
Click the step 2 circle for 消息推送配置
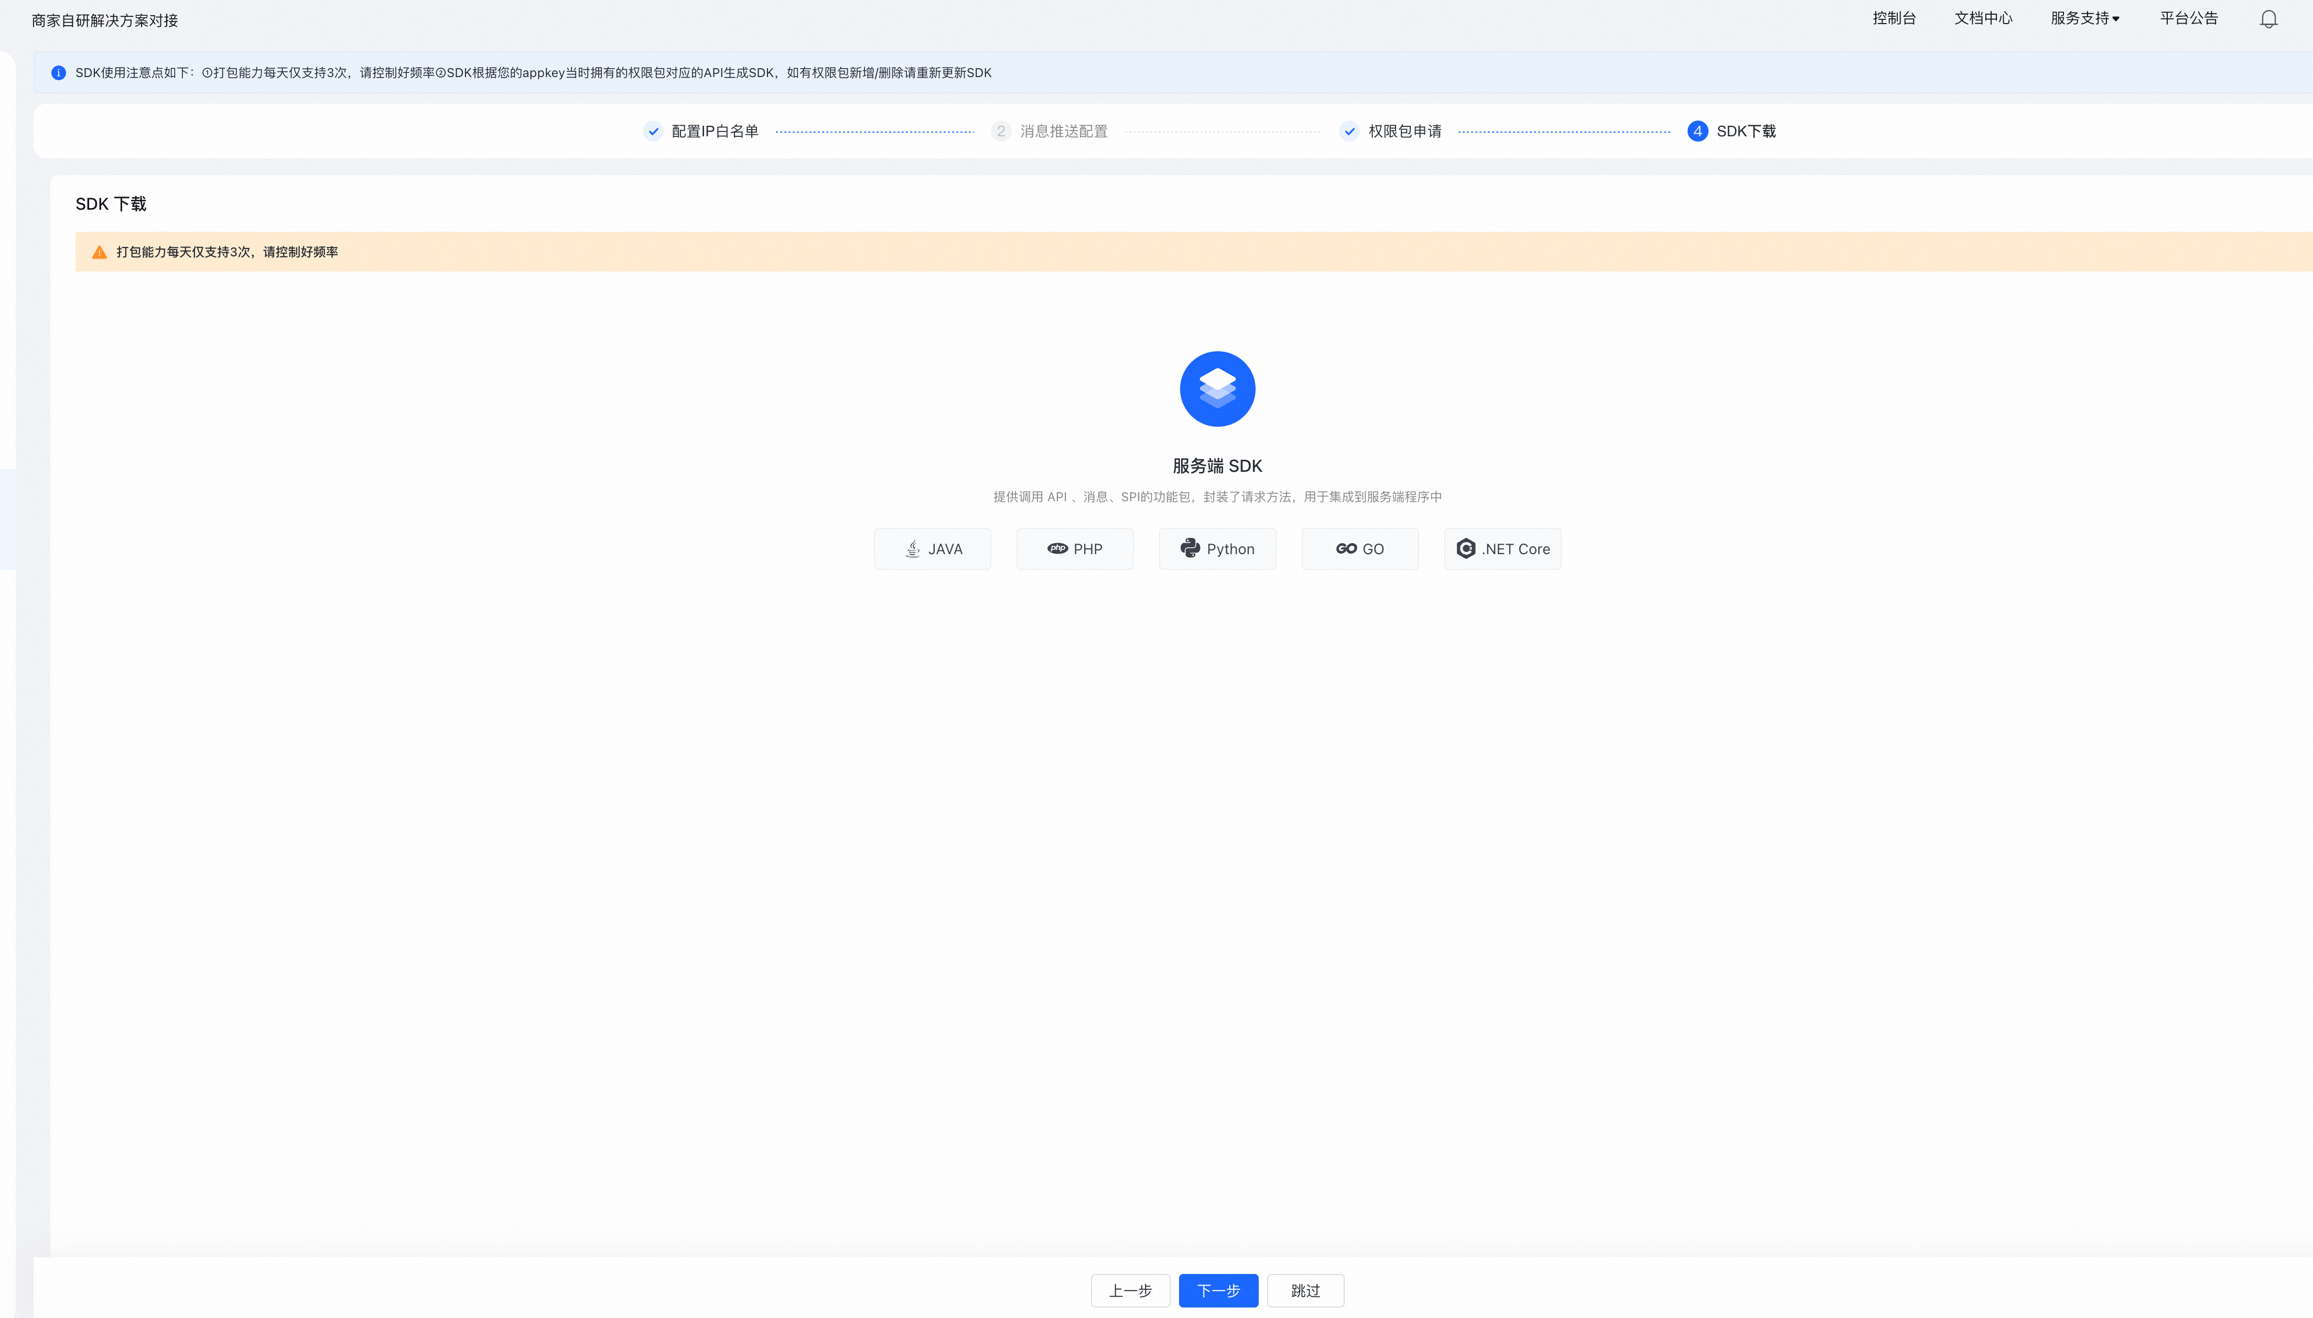[x=1001, y=131]
